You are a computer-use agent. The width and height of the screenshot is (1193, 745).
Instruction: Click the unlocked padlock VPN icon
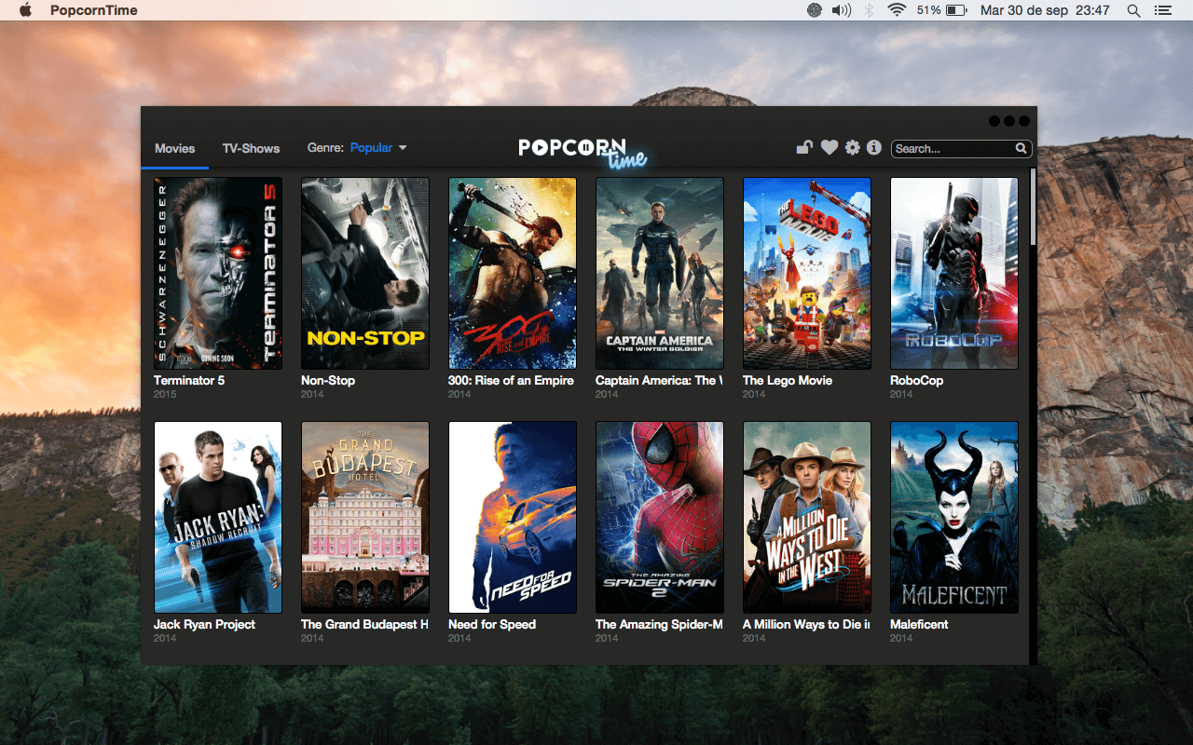(803, 147)
